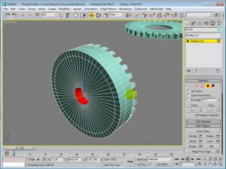Choose Edge sub-object selection level
226x169 pixels.
[x=197, y=85]
